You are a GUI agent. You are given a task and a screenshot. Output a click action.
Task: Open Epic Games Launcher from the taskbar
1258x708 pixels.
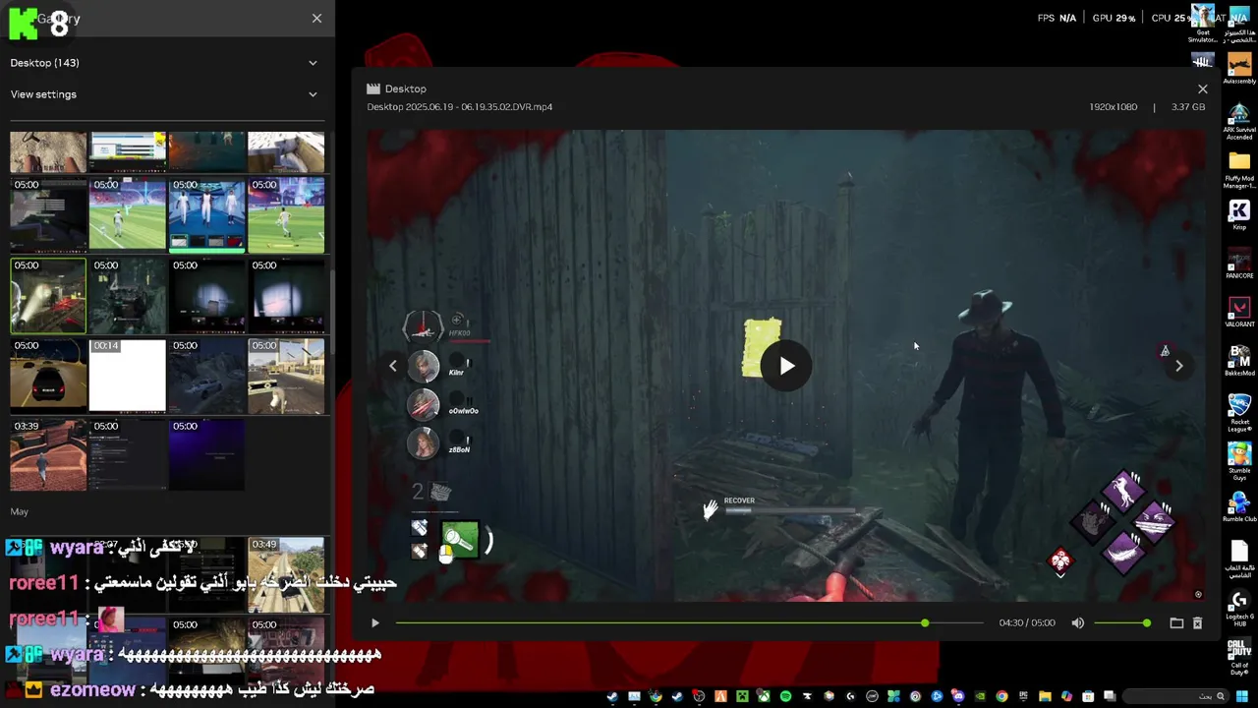coord(1023,696)
